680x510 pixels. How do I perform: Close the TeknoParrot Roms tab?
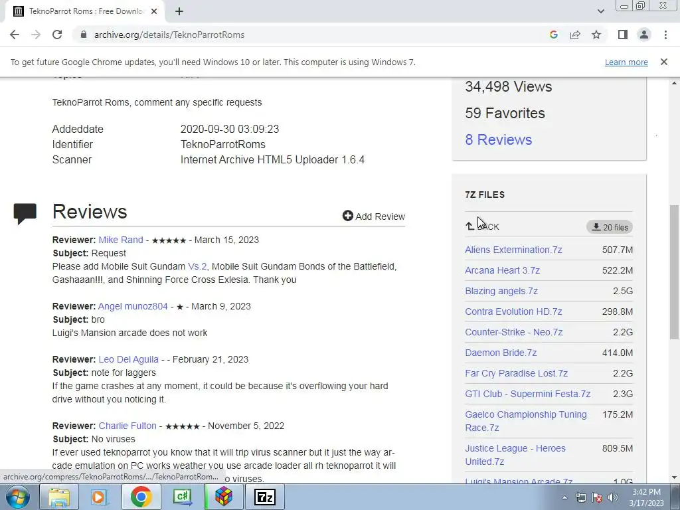pos(154,11)
